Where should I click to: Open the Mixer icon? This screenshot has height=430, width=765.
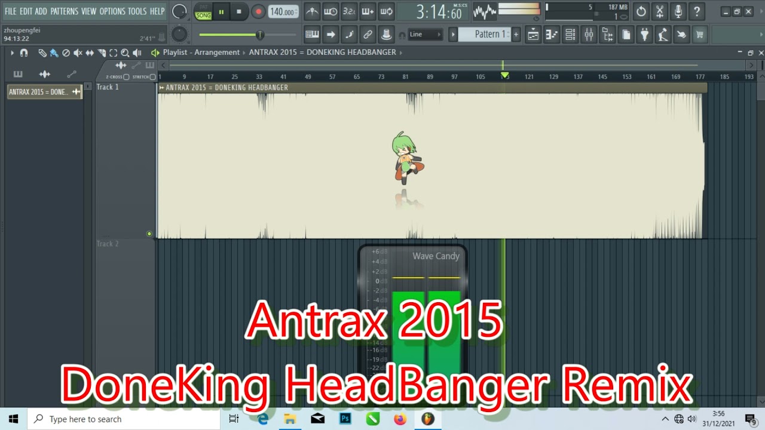pos(589,35)
